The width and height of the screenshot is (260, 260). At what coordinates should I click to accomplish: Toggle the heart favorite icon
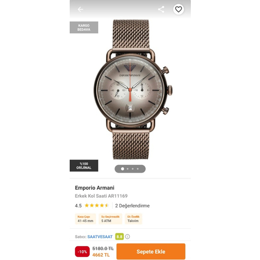178,9
